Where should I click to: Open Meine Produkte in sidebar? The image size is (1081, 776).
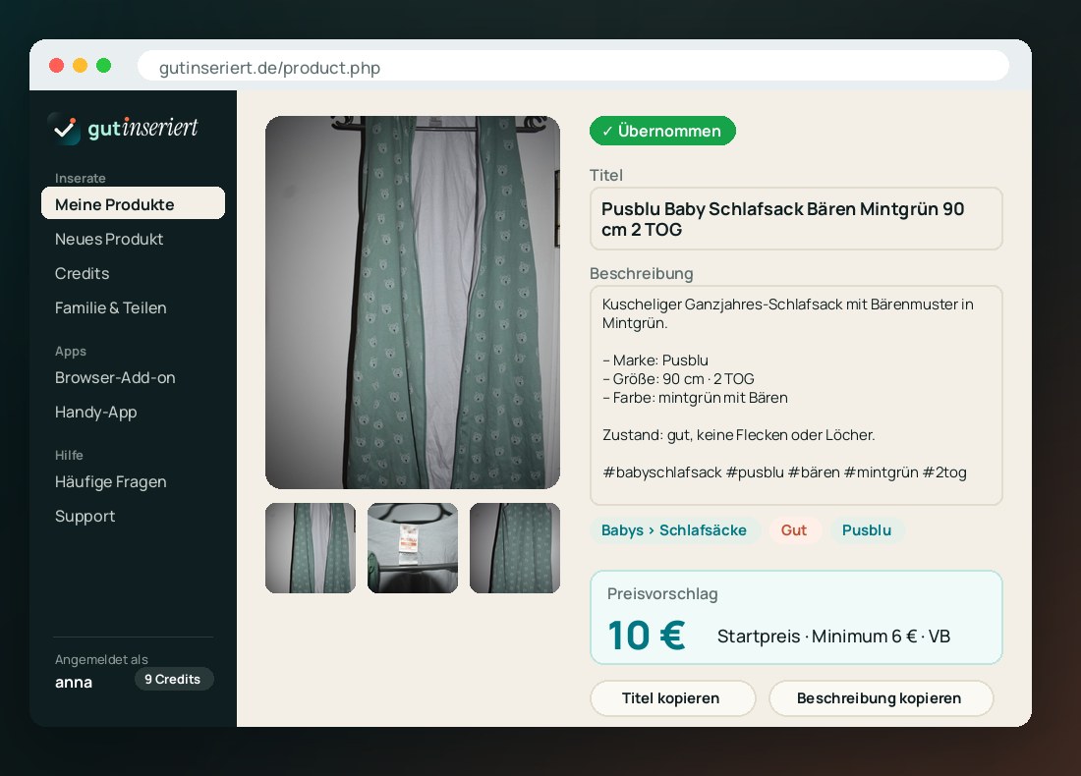pos(133,203)
